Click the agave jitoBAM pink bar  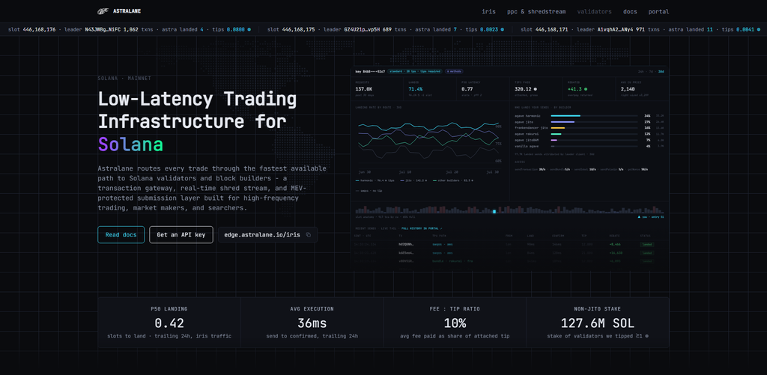[554, 140]
